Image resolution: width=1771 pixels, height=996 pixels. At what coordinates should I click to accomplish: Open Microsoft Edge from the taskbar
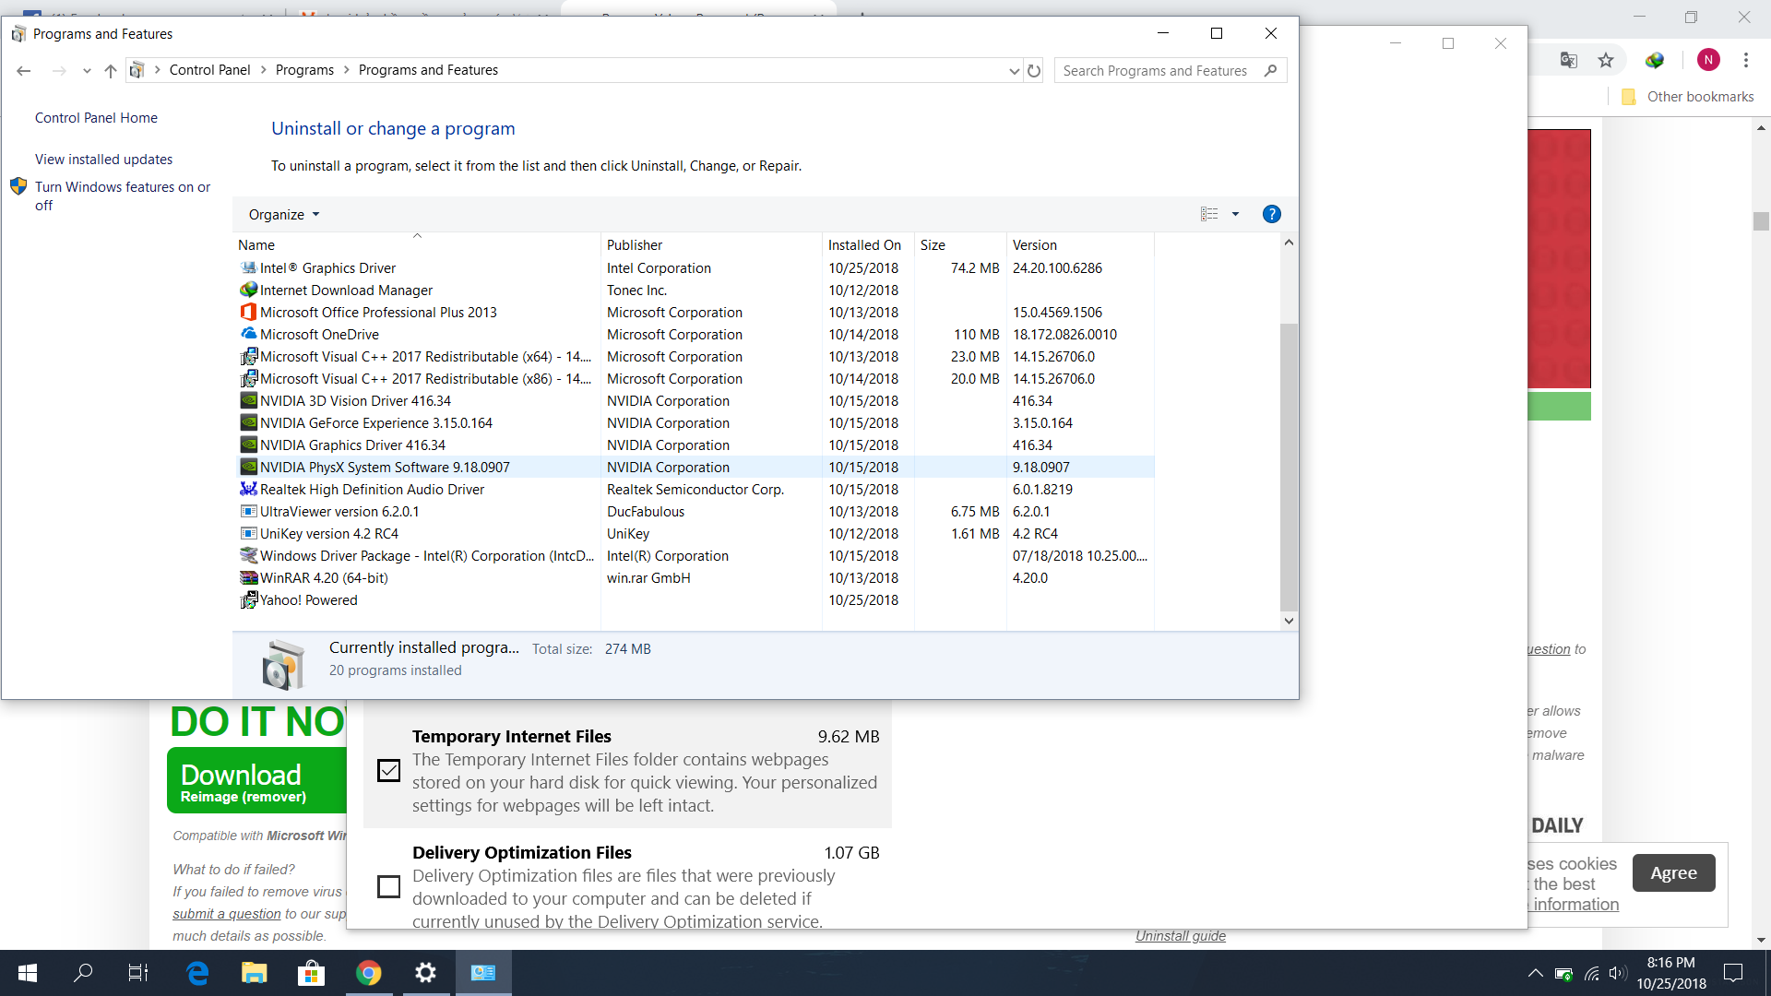(x=197, y=973)
